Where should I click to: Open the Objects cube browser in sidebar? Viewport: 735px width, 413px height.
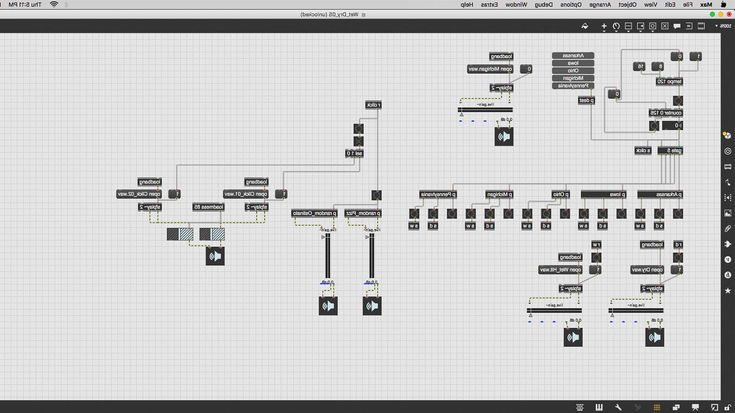[x=728, y=135]
